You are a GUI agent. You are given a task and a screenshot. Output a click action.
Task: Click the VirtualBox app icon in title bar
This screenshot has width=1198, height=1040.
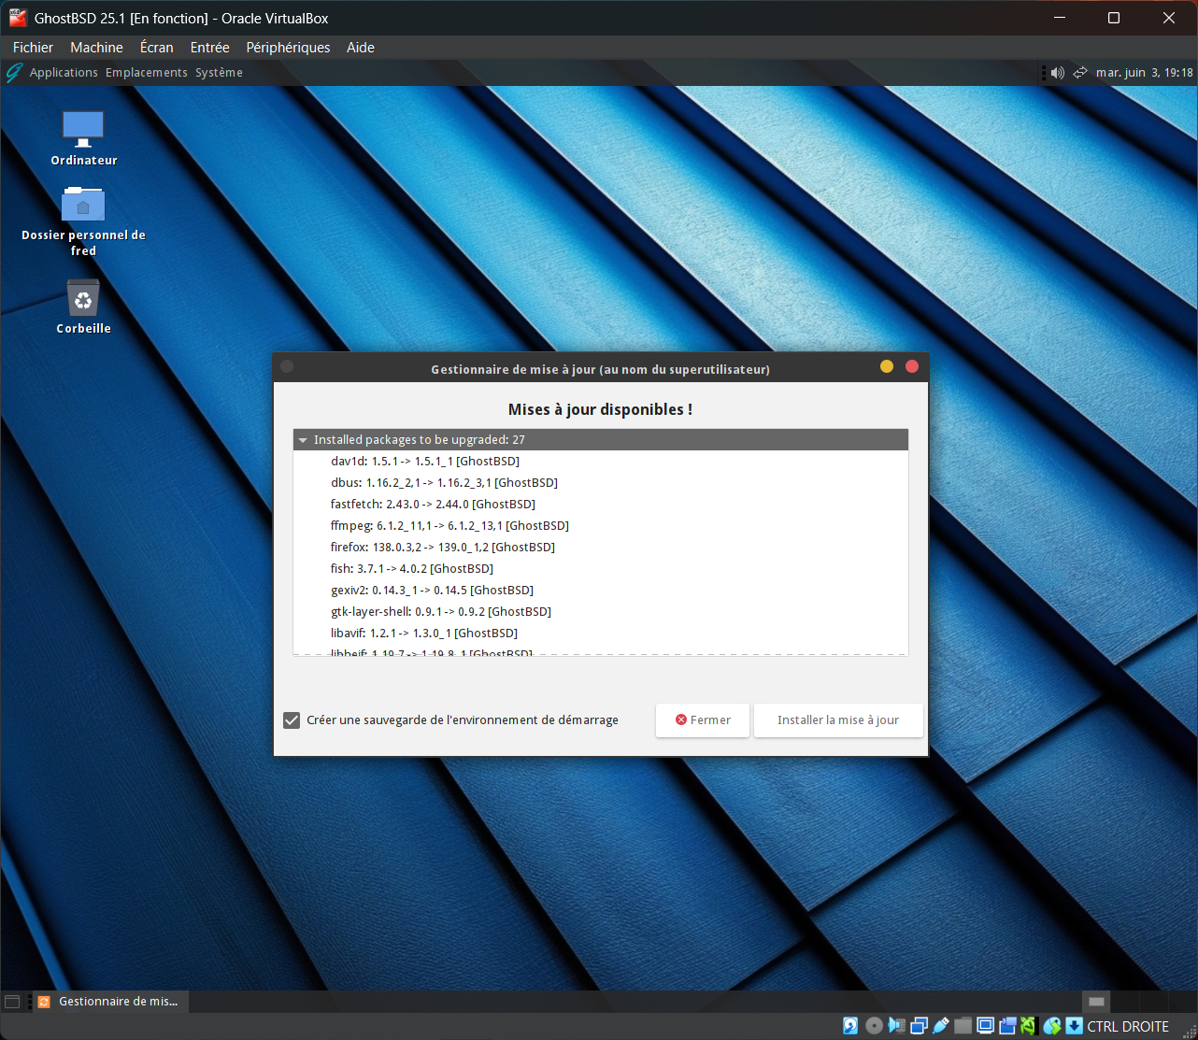(x=18, y=18)
